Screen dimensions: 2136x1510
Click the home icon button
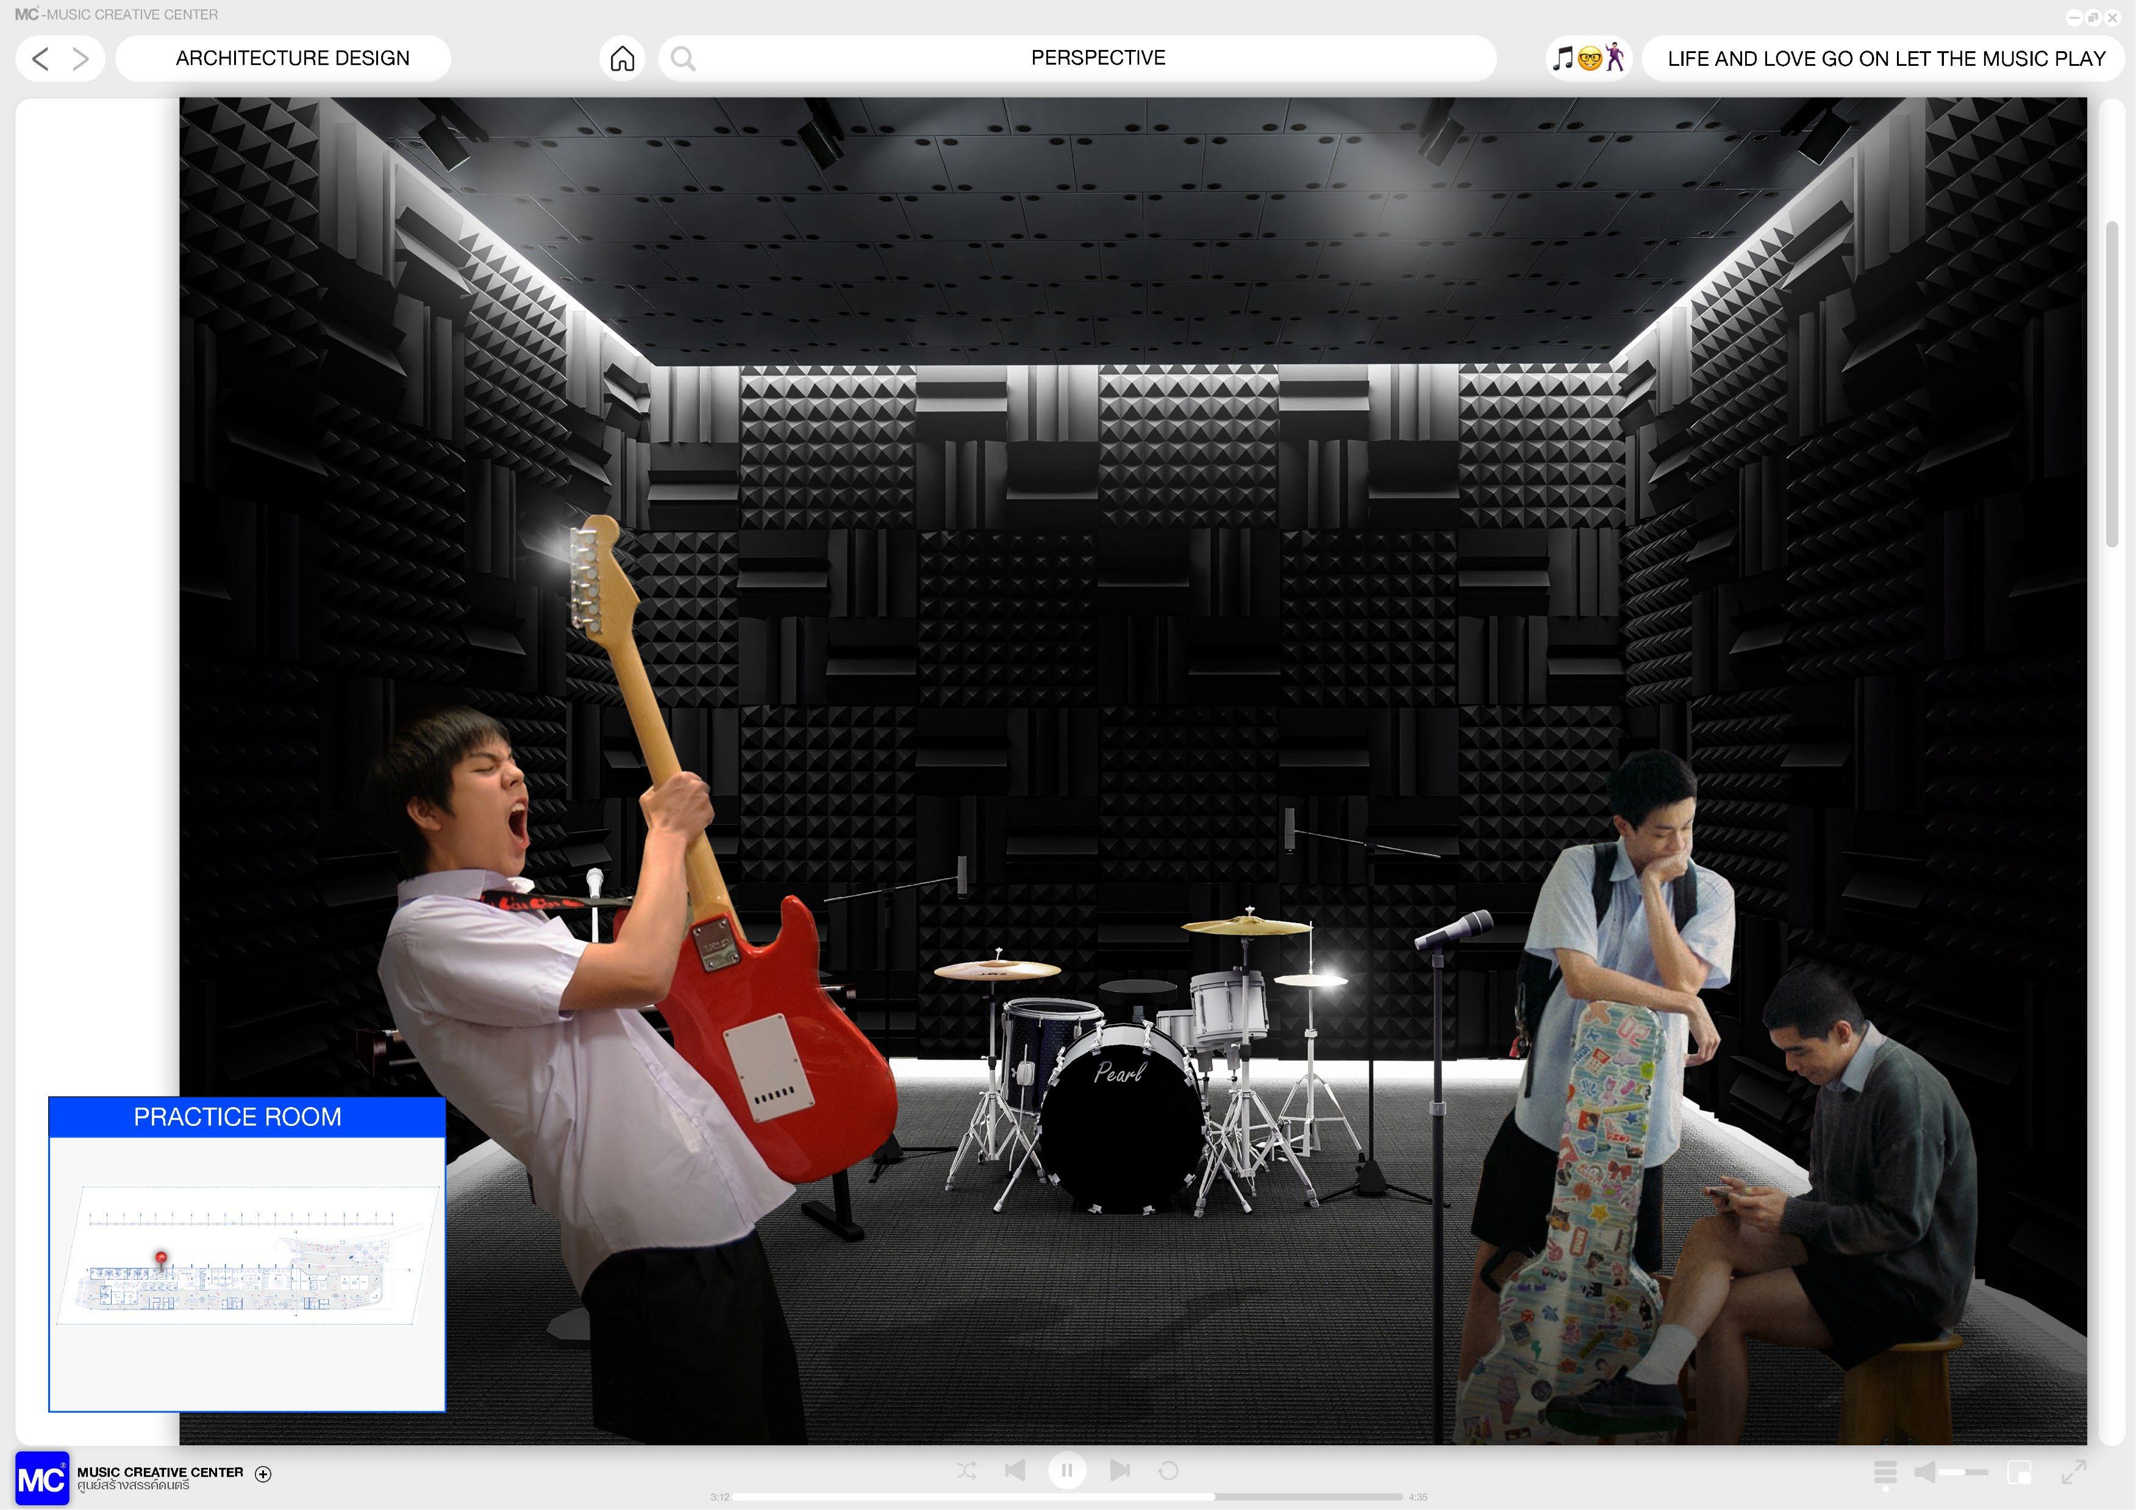pyautogui.click(x=621, y=59)
